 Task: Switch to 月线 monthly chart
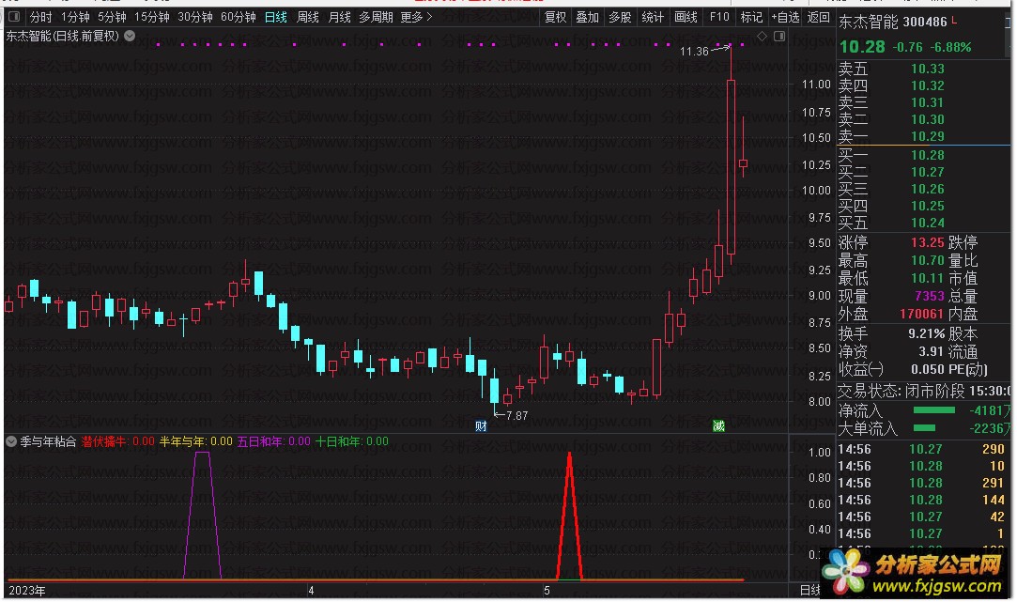point(339,17)
